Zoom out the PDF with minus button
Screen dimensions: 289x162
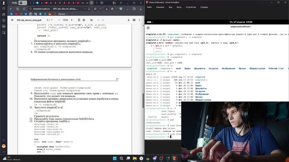point(59,20)
